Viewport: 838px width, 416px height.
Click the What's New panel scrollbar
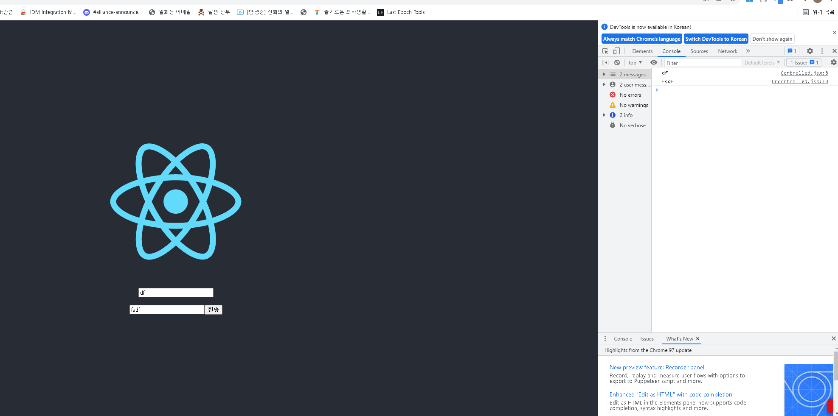point(836,366)
